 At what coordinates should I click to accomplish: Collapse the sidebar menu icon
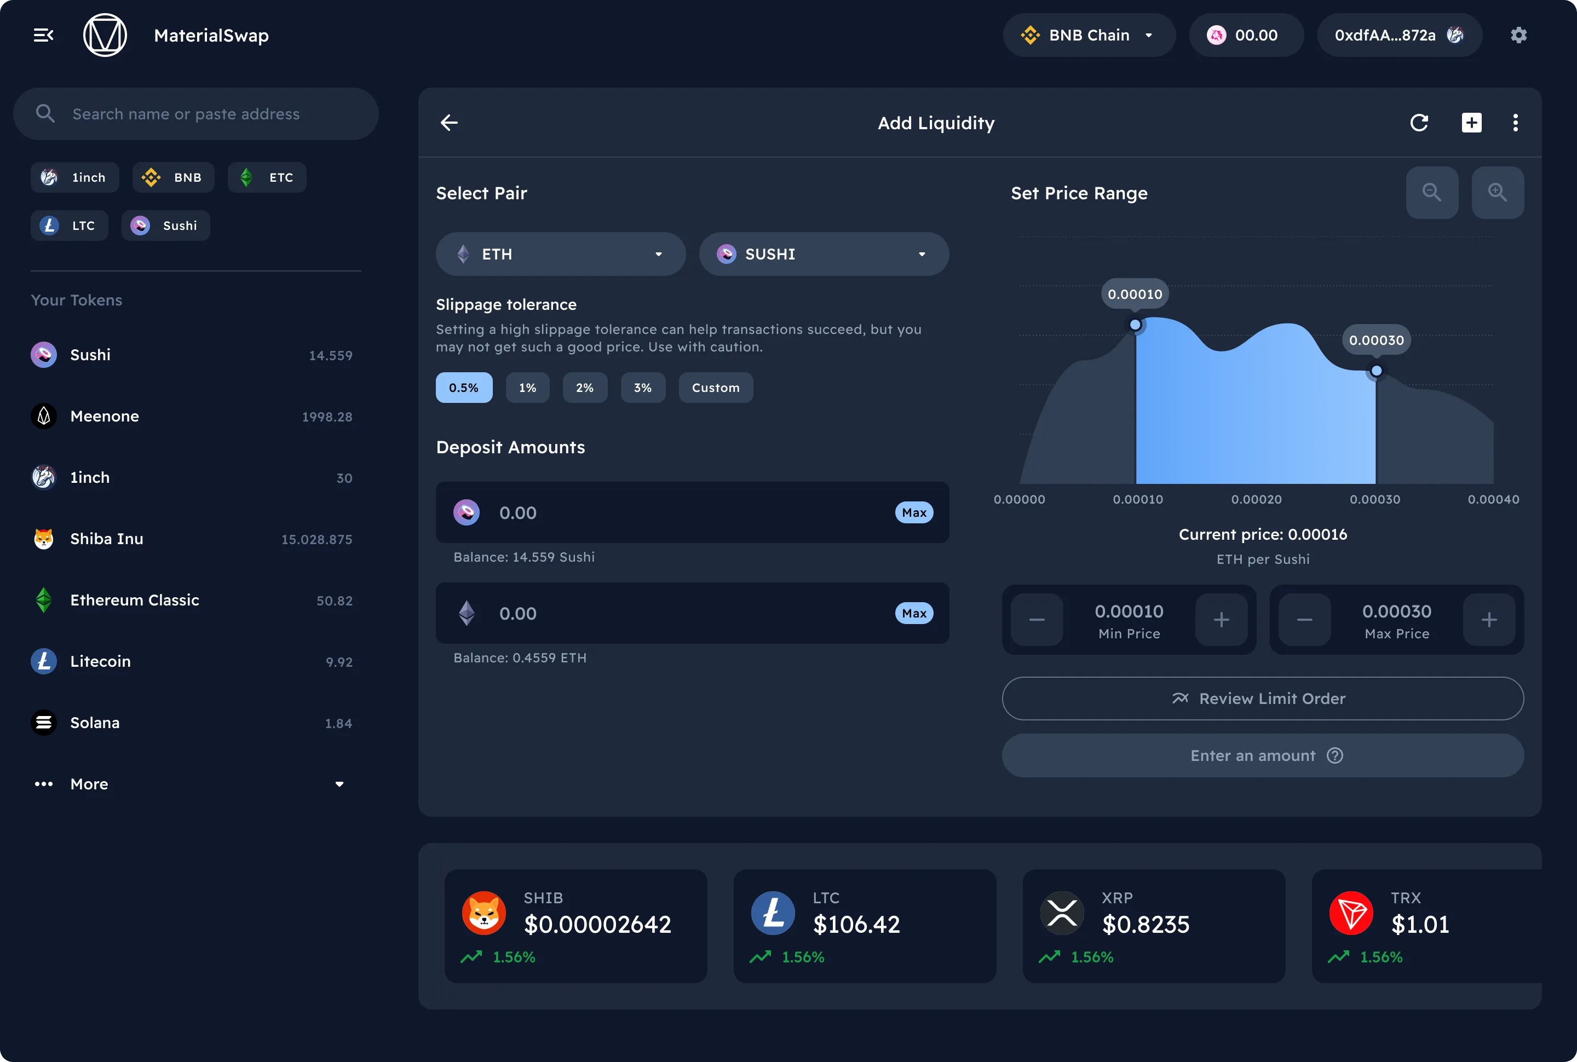point(43,35)
